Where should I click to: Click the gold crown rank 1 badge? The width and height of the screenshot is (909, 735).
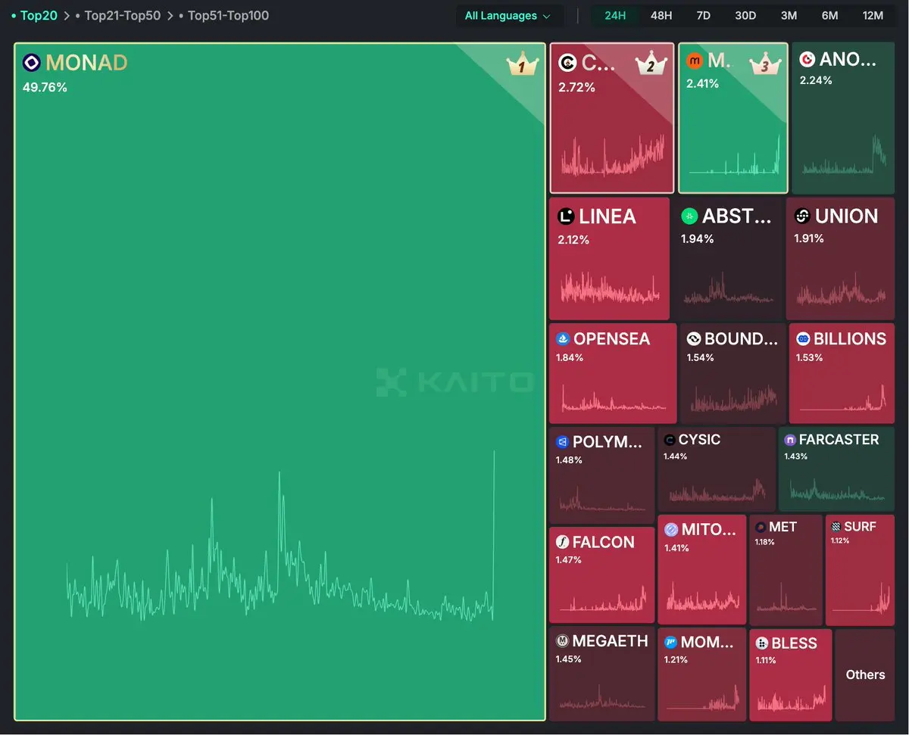tap(522, 64)
